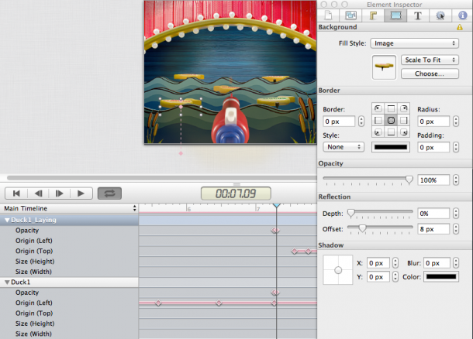Image resolution: width=473 pixels, height=339 pixels.
Task: Click the yellow warning icon beside Background
Action: [x=460, y=27]
